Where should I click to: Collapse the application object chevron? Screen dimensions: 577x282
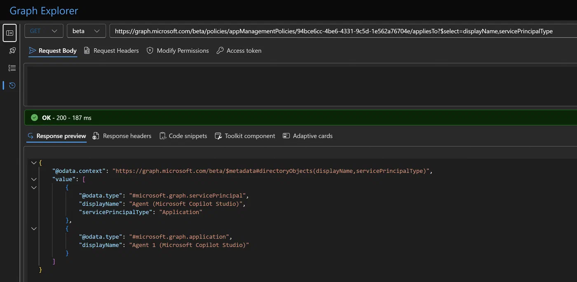[x=34, y=228]
